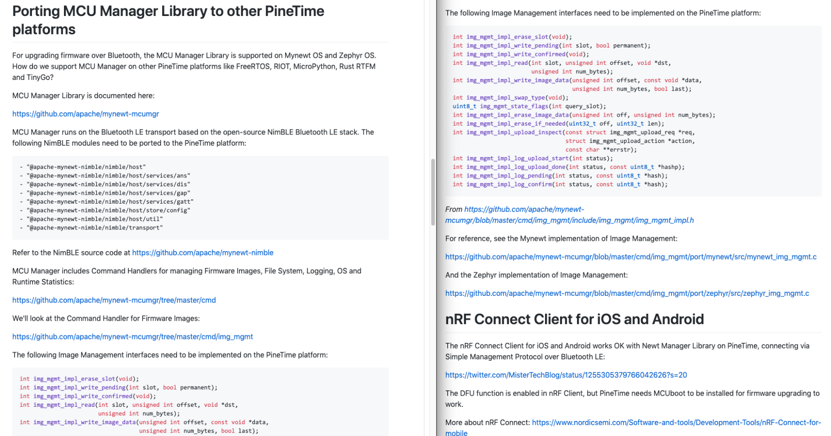The width and height of the screenshot is (831, 436).
Task: Open the mynewt_img_mgmt.c implementation link
Action: pyautogui.click(x=631, y=257)
